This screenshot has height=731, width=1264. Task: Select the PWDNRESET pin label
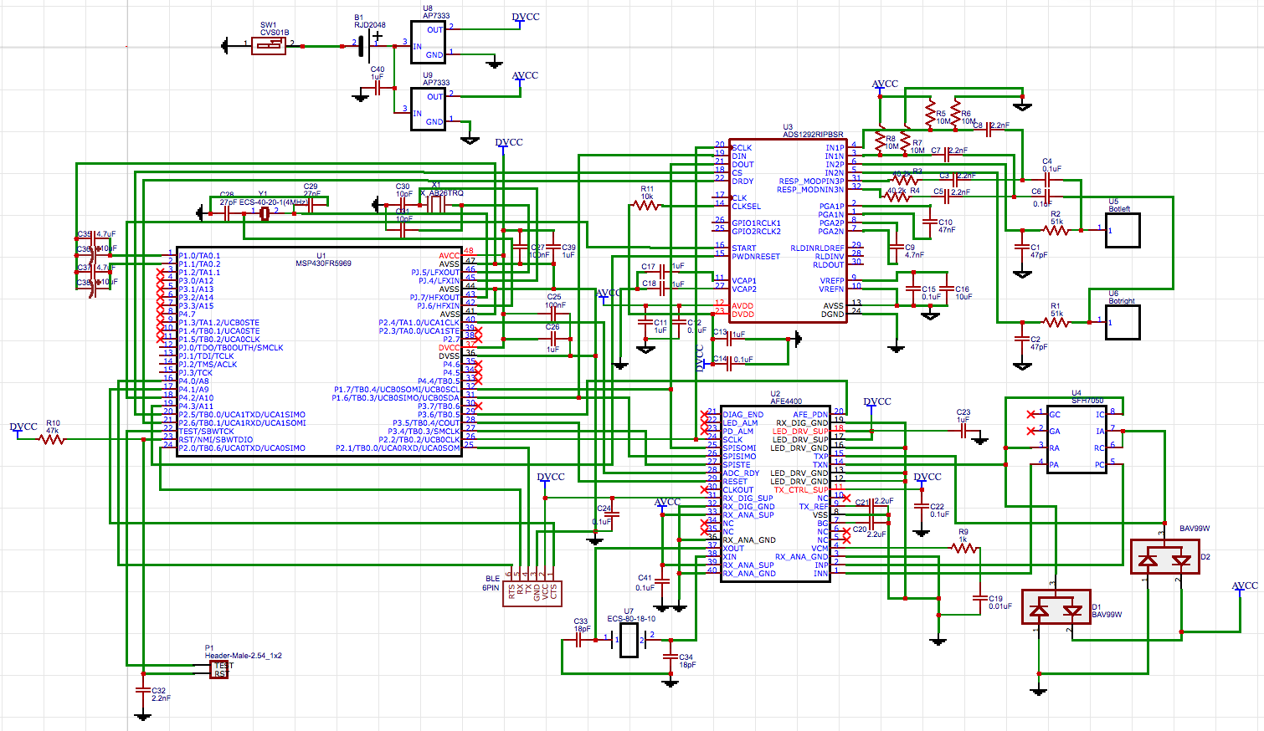pos(756,256)
